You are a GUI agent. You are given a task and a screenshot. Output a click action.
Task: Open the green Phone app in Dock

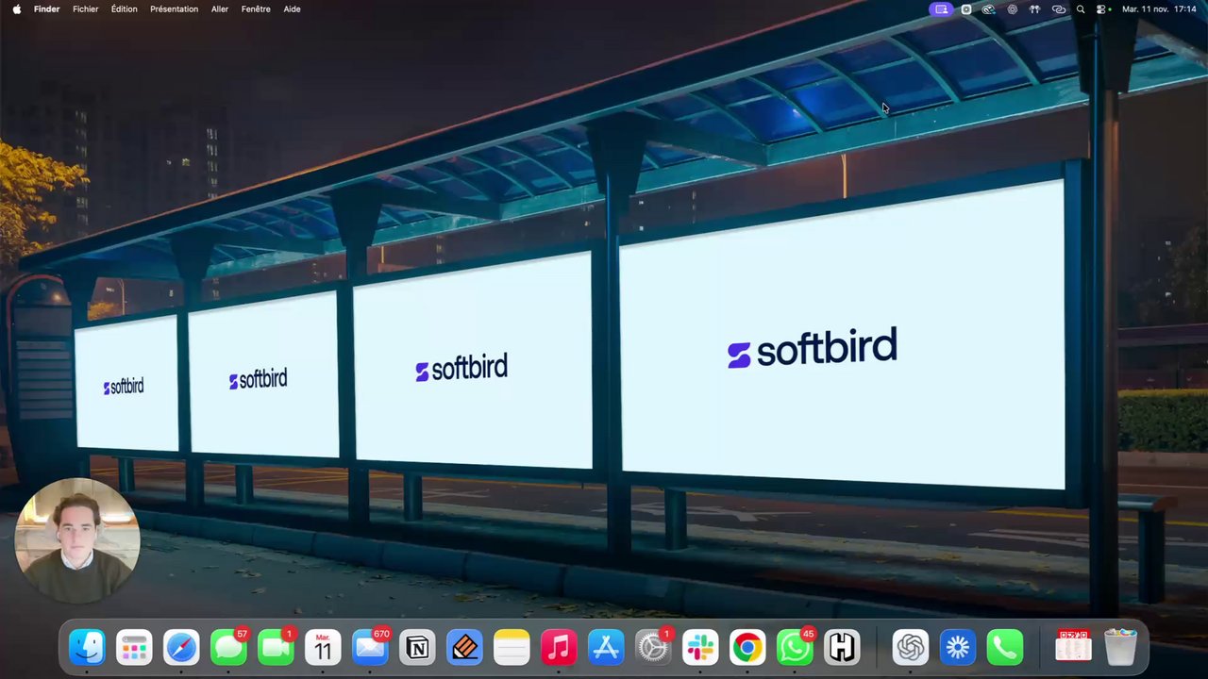(1005, 647)
